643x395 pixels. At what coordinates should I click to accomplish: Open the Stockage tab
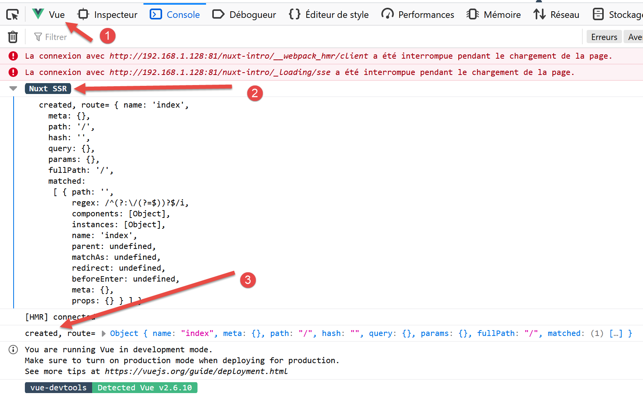[617, 15]
